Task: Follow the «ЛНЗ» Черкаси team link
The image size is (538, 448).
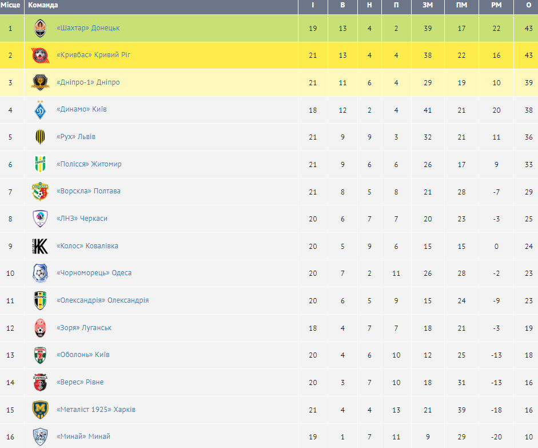Action: tap(82, 219)
